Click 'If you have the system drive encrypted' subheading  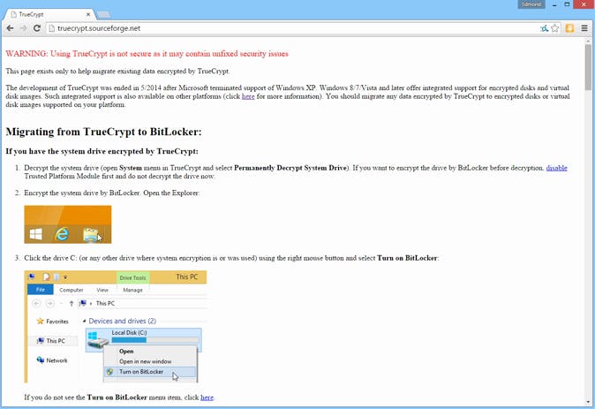click(102, 152)
